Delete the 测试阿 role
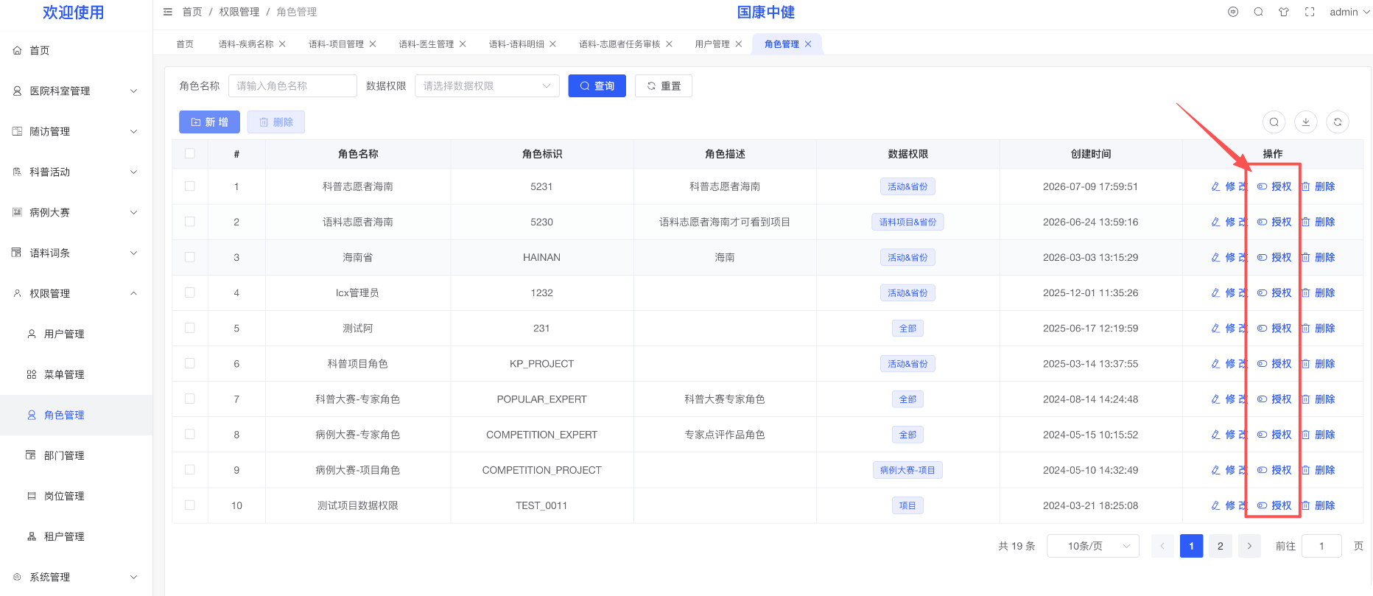 click(x=1318, y=329)
